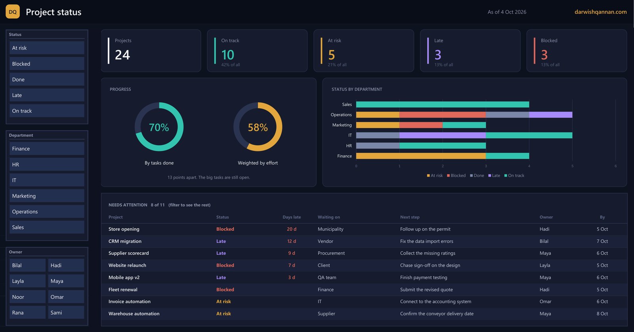Select the Late legend entry
The width and height of the screenshot is (634, 332).
pyautogui.click(x=494, y=176)
